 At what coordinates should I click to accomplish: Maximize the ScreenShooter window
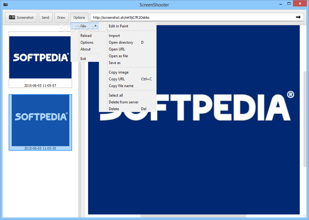tap(289, 4)
